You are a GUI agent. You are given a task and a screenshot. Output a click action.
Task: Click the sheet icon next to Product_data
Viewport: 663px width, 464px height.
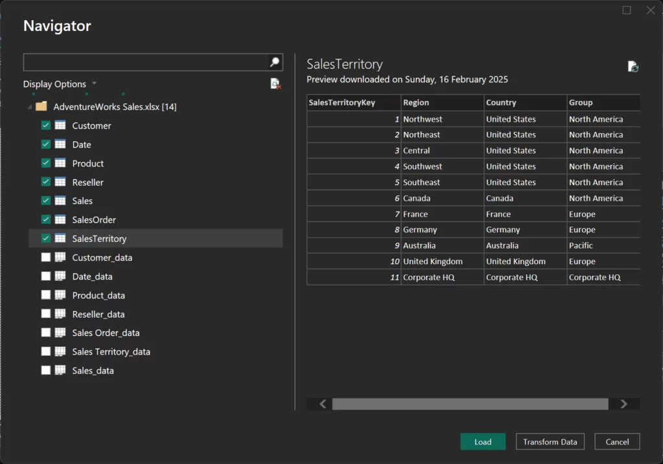click(60, 295)
